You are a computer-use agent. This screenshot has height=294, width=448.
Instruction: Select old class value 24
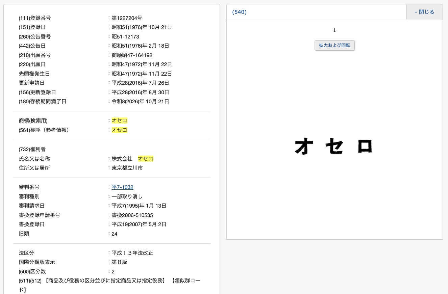click(115, 234)
